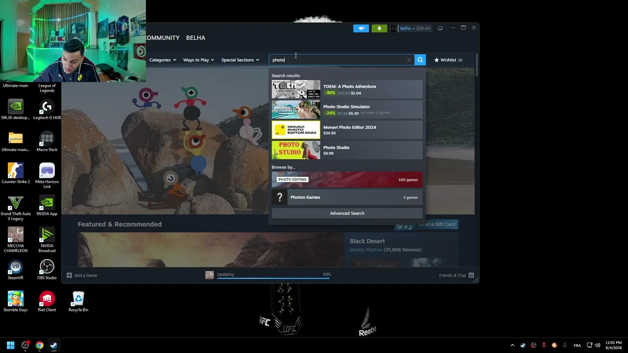The height and width of the screenshot is (353, 628).
Task: Open the Steam announcements megaphone button
Action: click(361, 28)
